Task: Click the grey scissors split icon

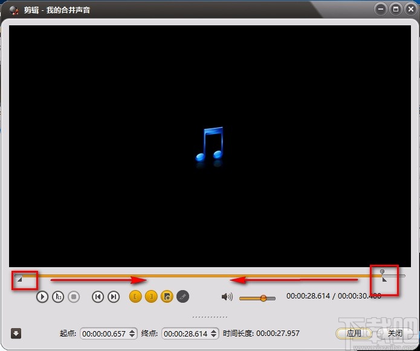Action: 183,297
